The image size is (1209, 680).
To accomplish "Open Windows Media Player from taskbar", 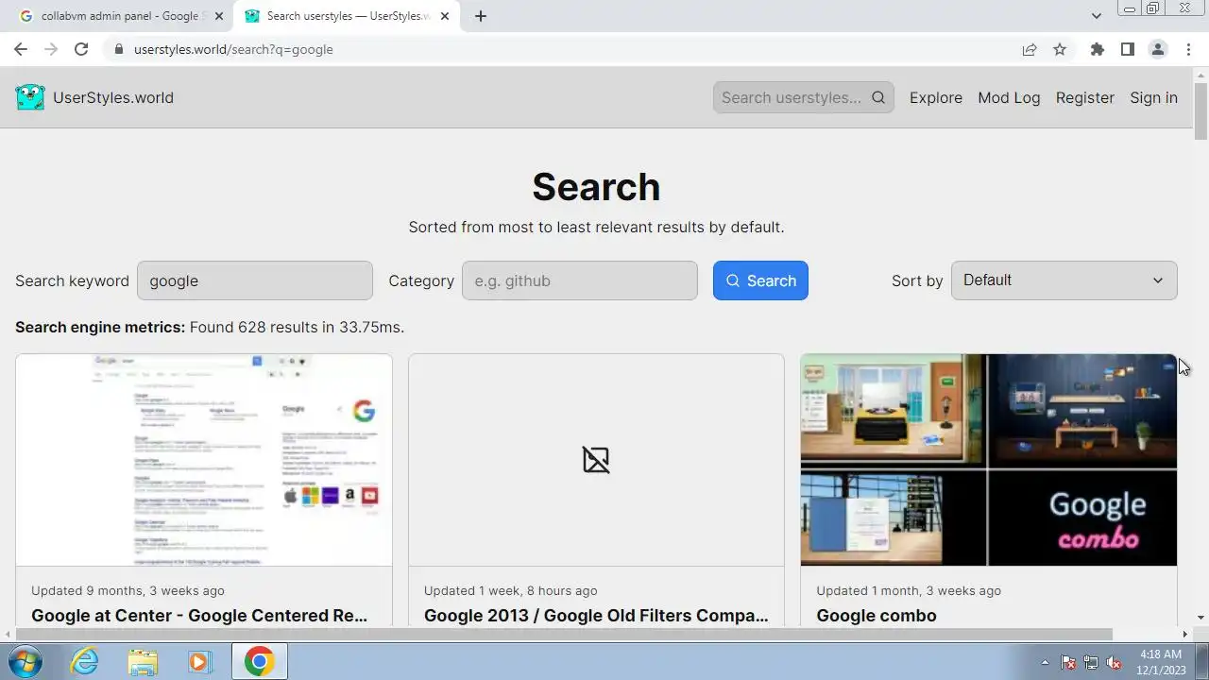I will coord(199,661).
